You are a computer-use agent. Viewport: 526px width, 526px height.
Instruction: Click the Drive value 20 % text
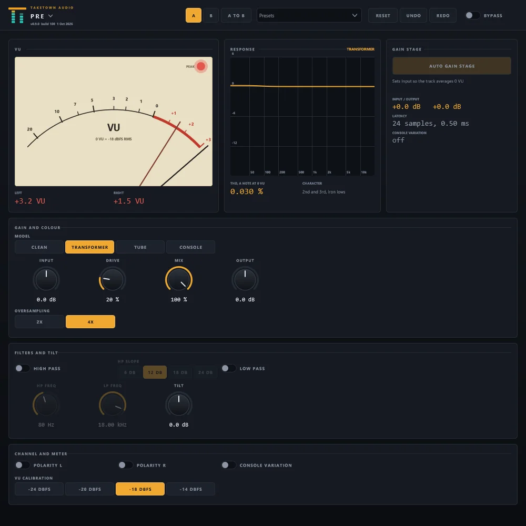pos(113,300)
